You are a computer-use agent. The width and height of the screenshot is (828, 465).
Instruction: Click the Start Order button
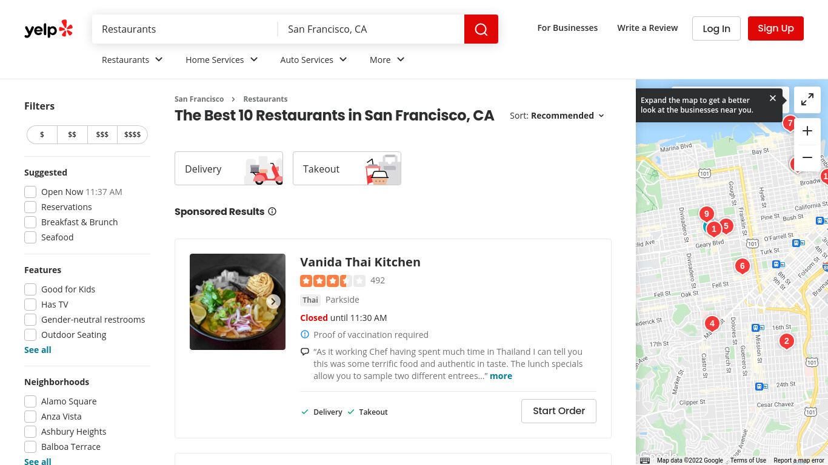[559, 411]
